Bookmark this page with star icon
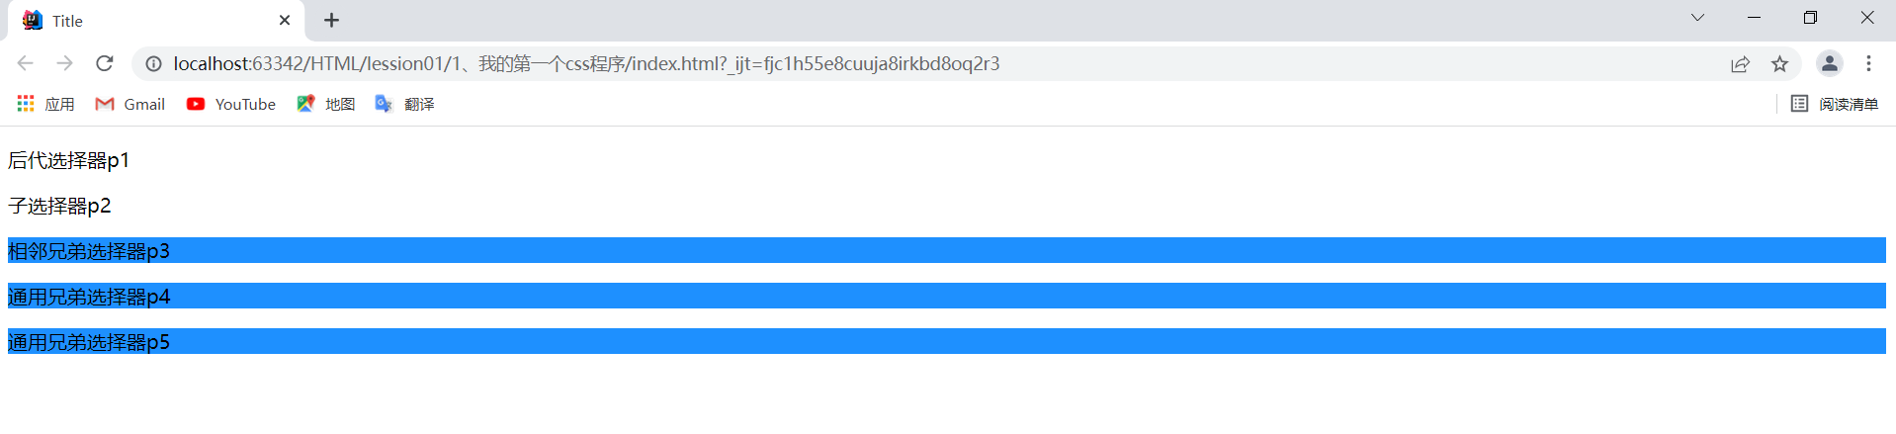This screenshot has width=1896, height=434. (1779, 63)
